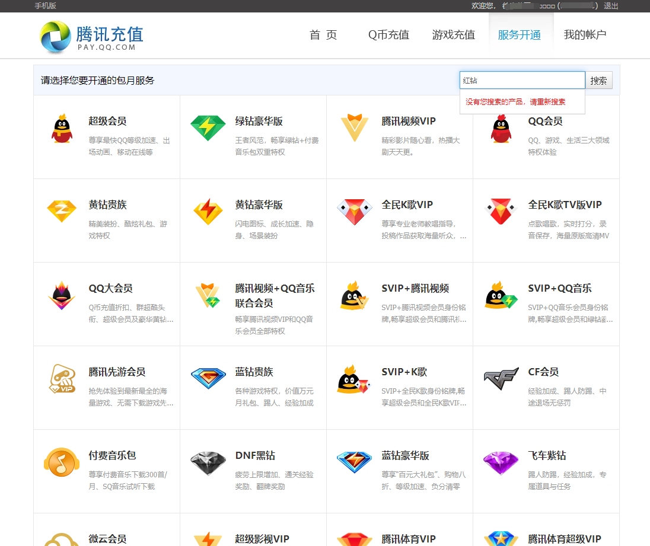Click the 退出 logout link
The height and width of the screenshot is (546, 650).
point(611,6)
